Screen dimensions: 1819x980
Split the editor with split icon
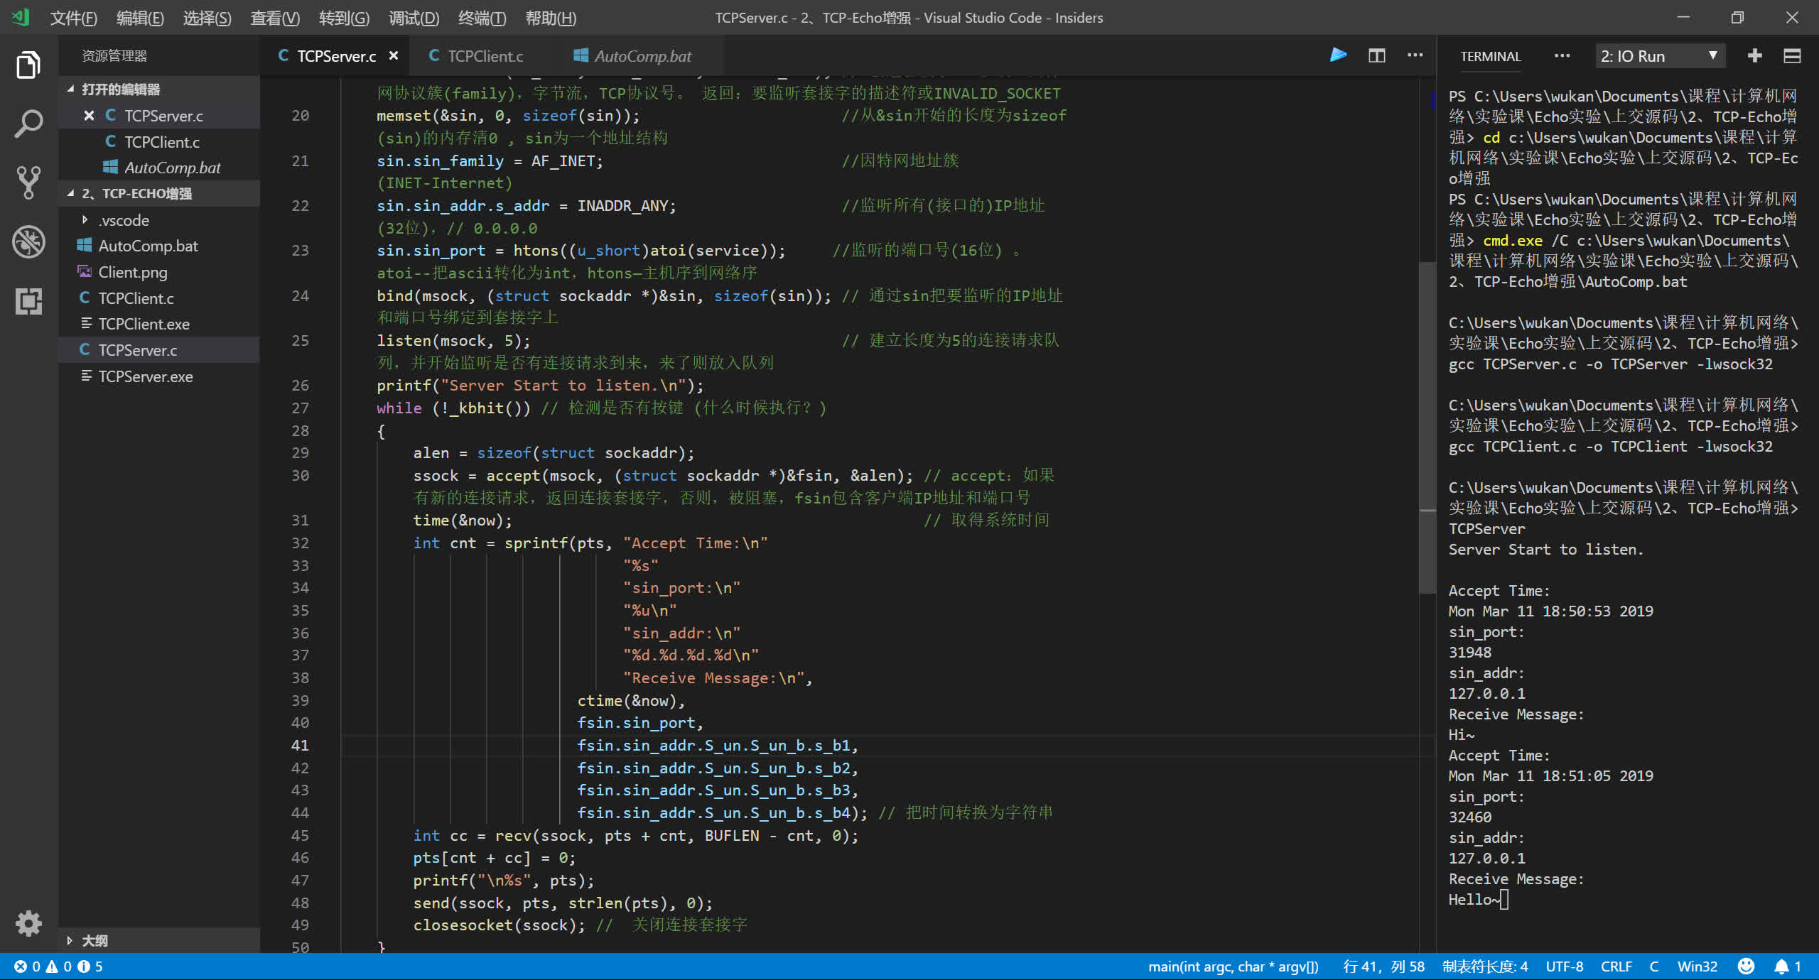click(x=1376, y=55)
